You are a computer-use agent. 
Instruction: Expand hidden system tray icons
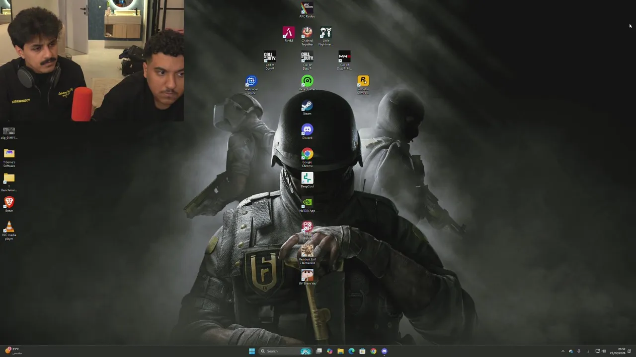pos(563,351)
